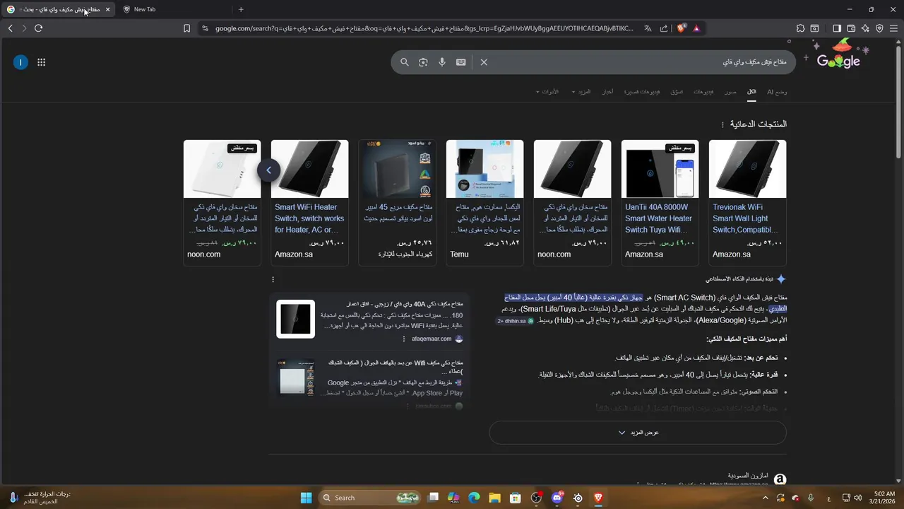Open Microsoft Store from the taskbar
The width and height of the screenshot is (904, 509).
tap(516, 498)
